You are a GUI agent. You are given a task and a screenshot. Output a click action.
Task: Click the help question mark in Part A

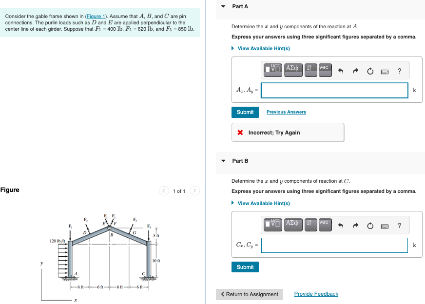pos(399,70)
